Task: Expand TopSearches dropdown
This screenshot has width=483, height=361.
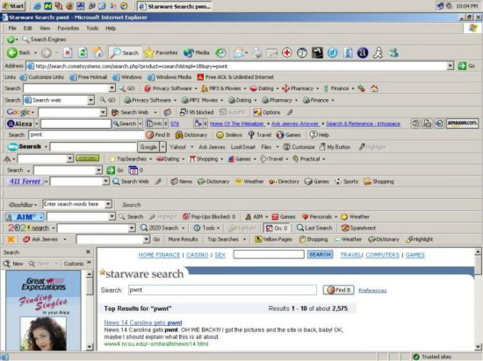Action: pyautogui.click(x=151, y=159)
